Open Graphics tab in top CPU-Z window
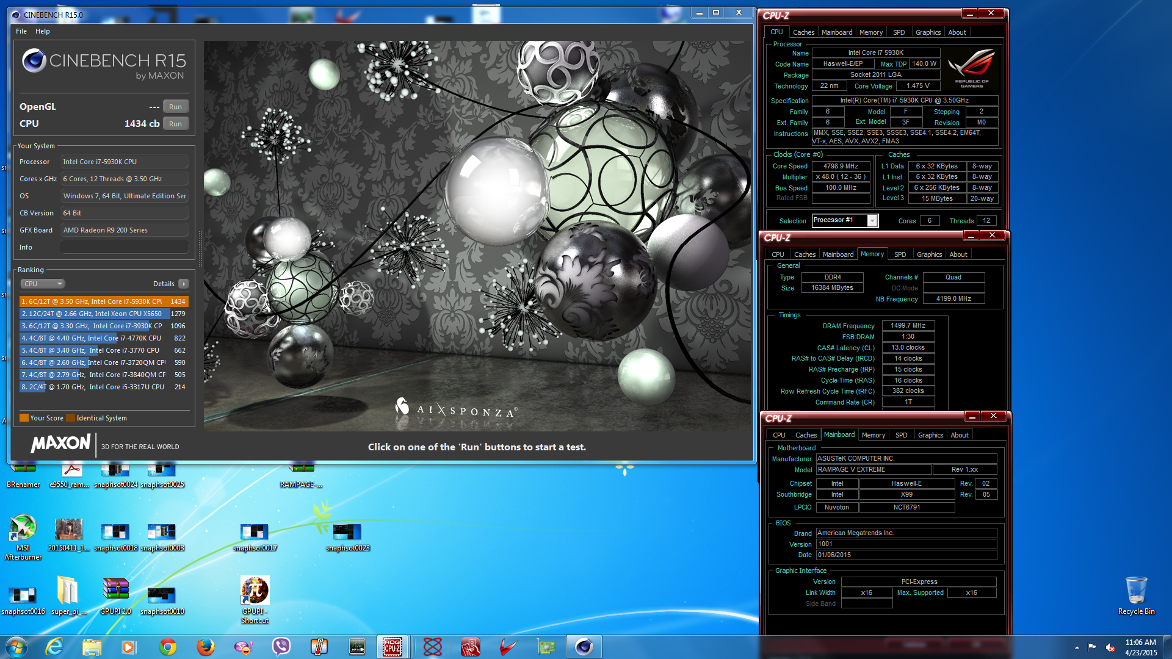The image size is (1172, 659). pyautogui.click(x=928, y=32)
